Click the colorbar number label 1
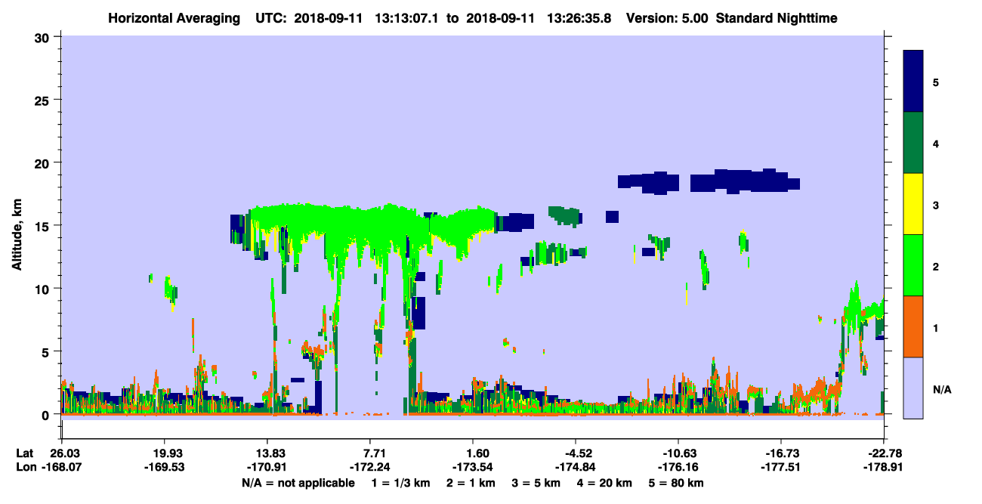 (936, 327)
